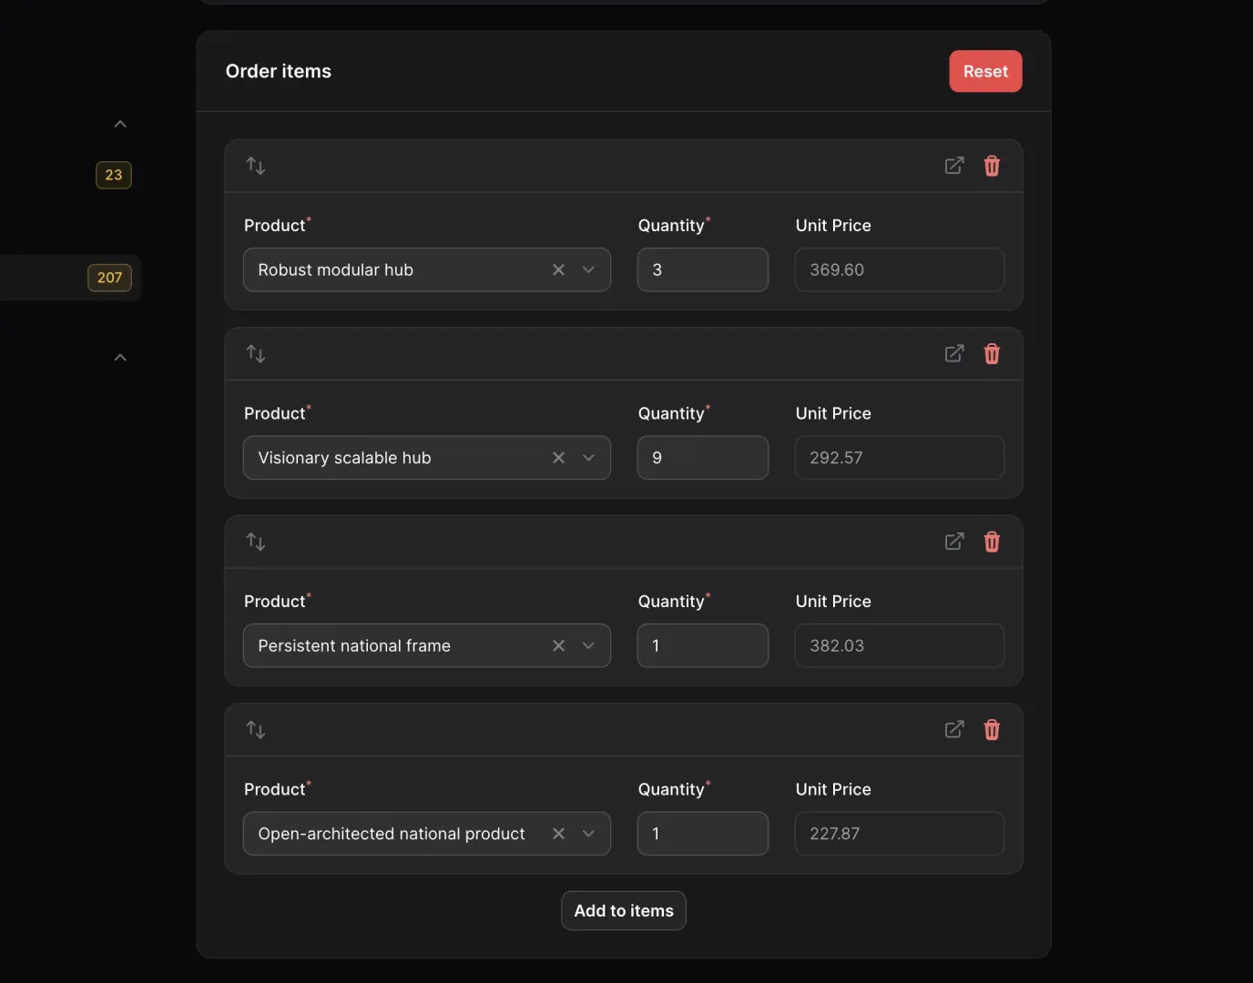Clear the Open-architected national product selection
The width and height of the screenshot is (1253, 983).
pyautogui.click(x=558, y=833)
